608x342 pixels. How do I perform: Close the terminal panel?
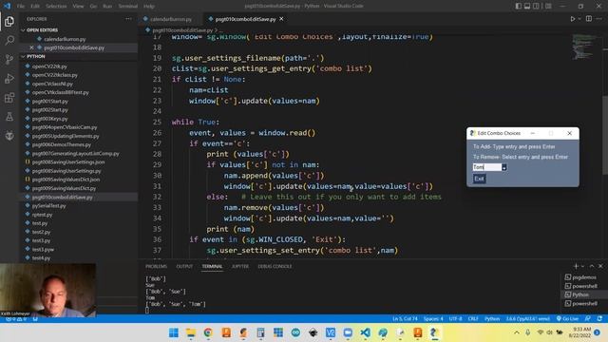click(600, 266)
